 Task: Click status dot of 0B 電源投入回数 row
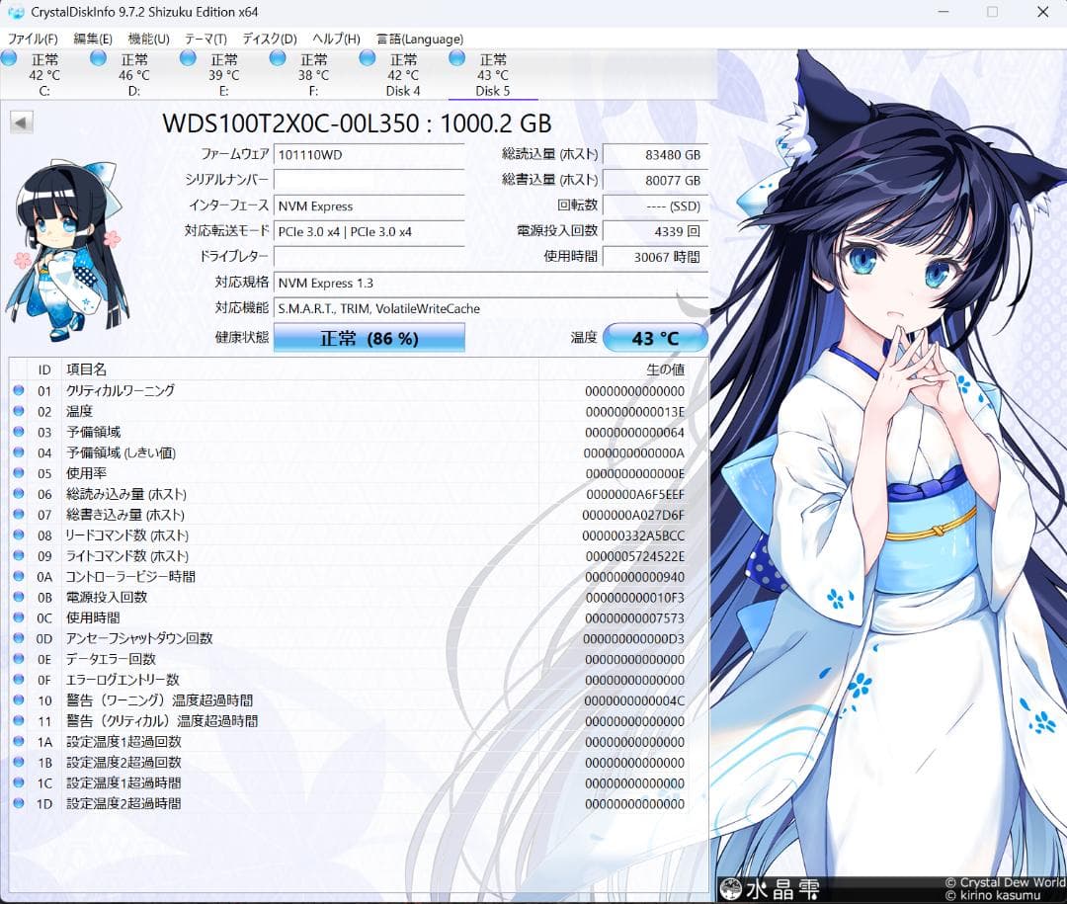[19, 597]
